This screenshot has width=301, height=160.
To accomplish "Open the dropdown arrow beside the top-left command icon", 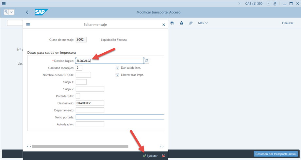I will point(12,12).
